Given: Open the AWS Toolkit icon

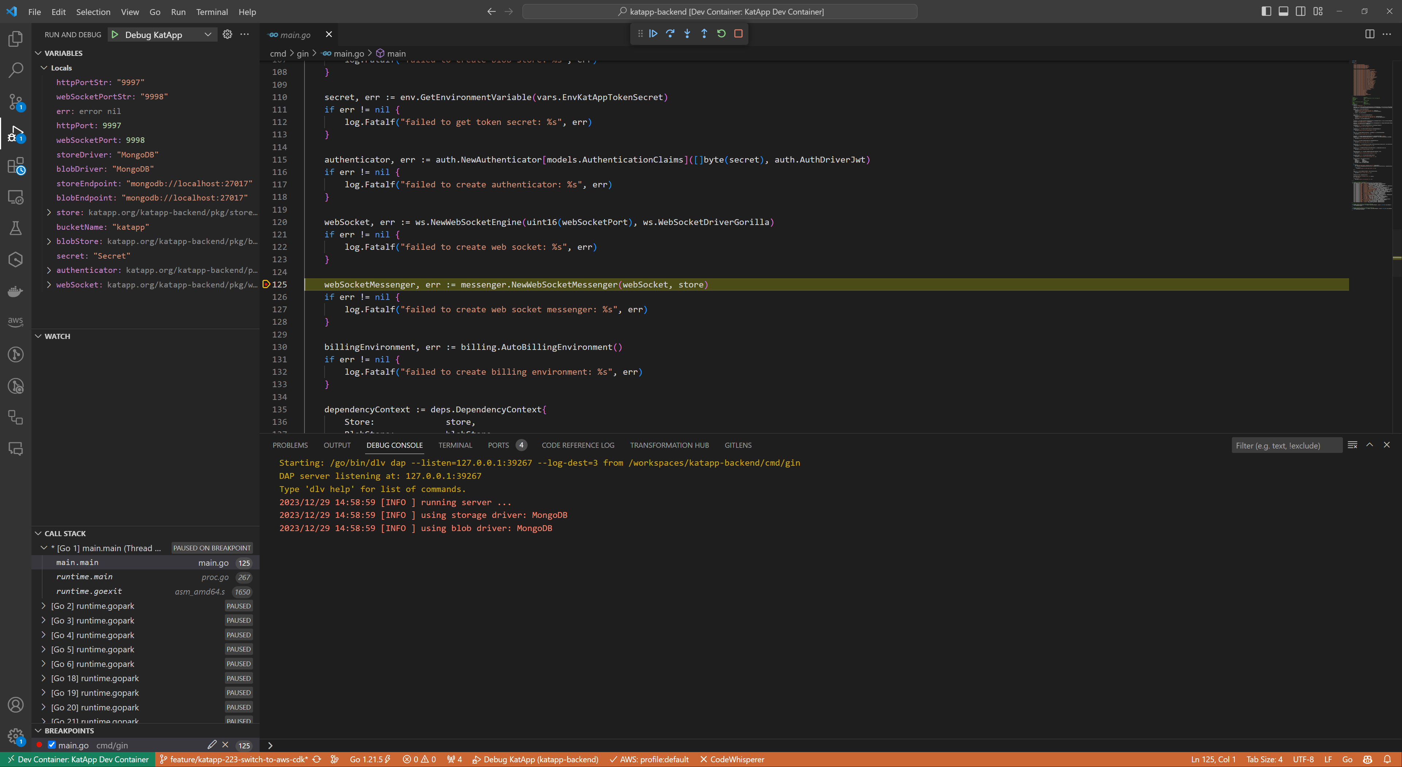Looking at the screenshot, I should 16,322.
